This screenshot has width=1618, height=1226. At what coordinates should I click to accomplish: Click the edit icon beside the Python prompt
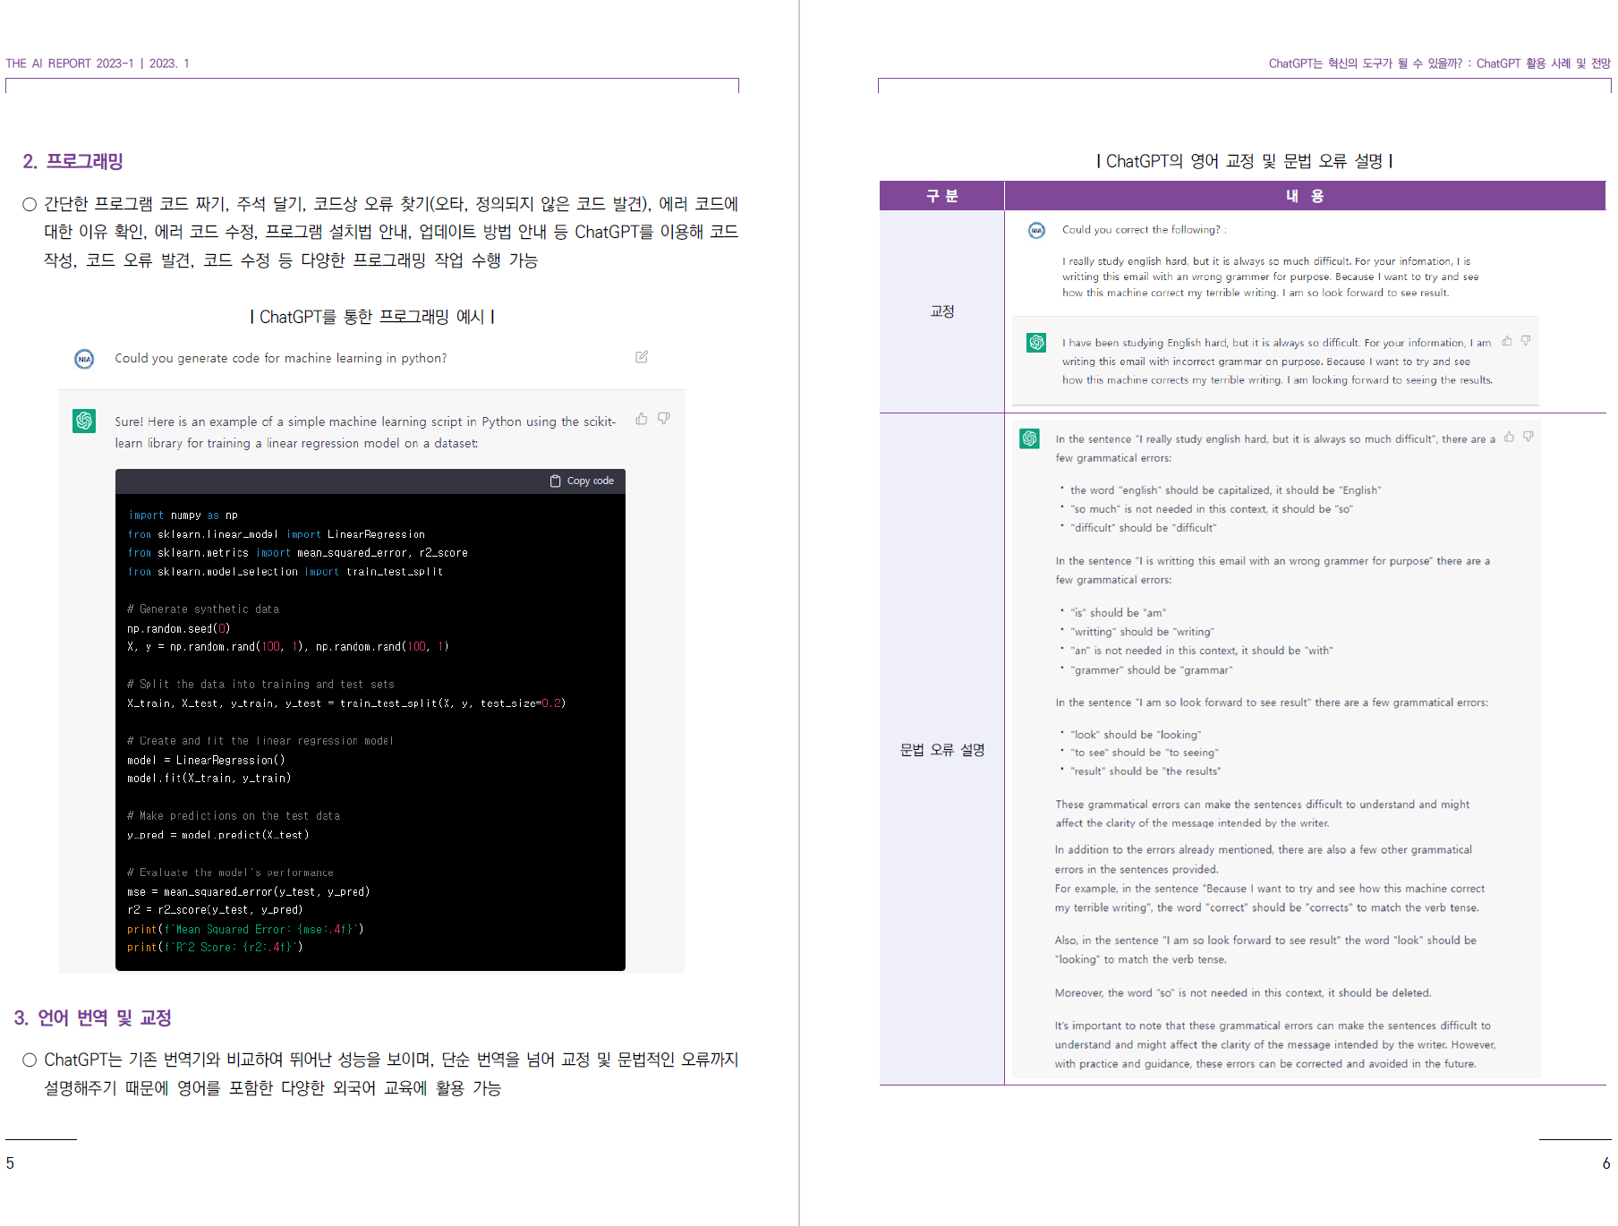(x=642, y=357)
